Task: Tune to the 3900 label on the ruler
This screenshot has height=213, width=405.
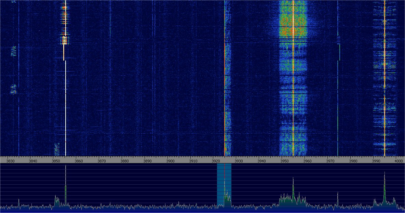Action: (170, 161)
